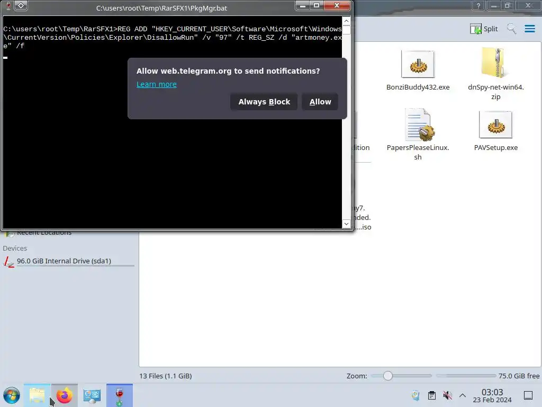Image resolution: width=542 pixels, height=407 pixels.
Task: Select PapersPleaseLinux.sh script icon
Action: pyautogui.click(x=419, y=125)
